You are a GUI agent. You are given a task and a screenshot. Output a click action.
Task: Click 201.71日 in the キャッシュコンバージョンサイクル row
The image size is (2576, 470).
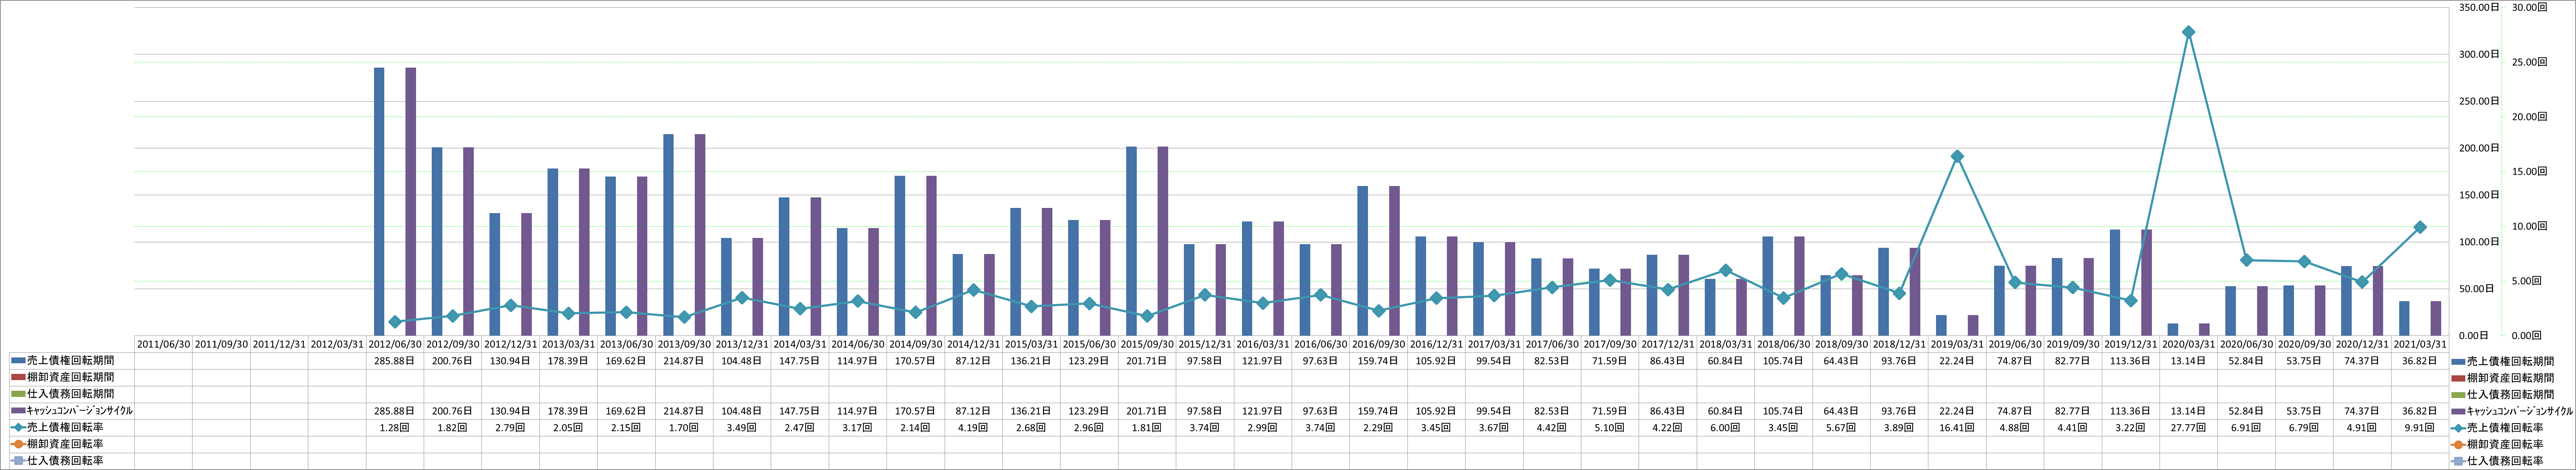[x=1147, y=411]
